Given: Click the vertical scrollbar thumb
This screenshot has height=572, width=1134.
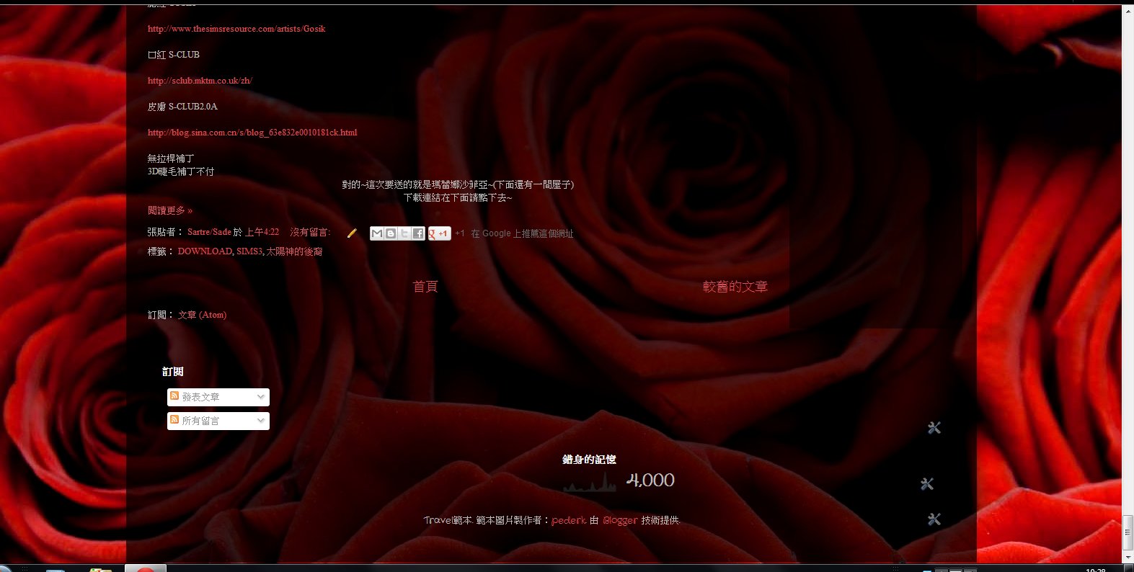Looking at the screenshot, I should pyautogui.click(x=1128, y=533).
